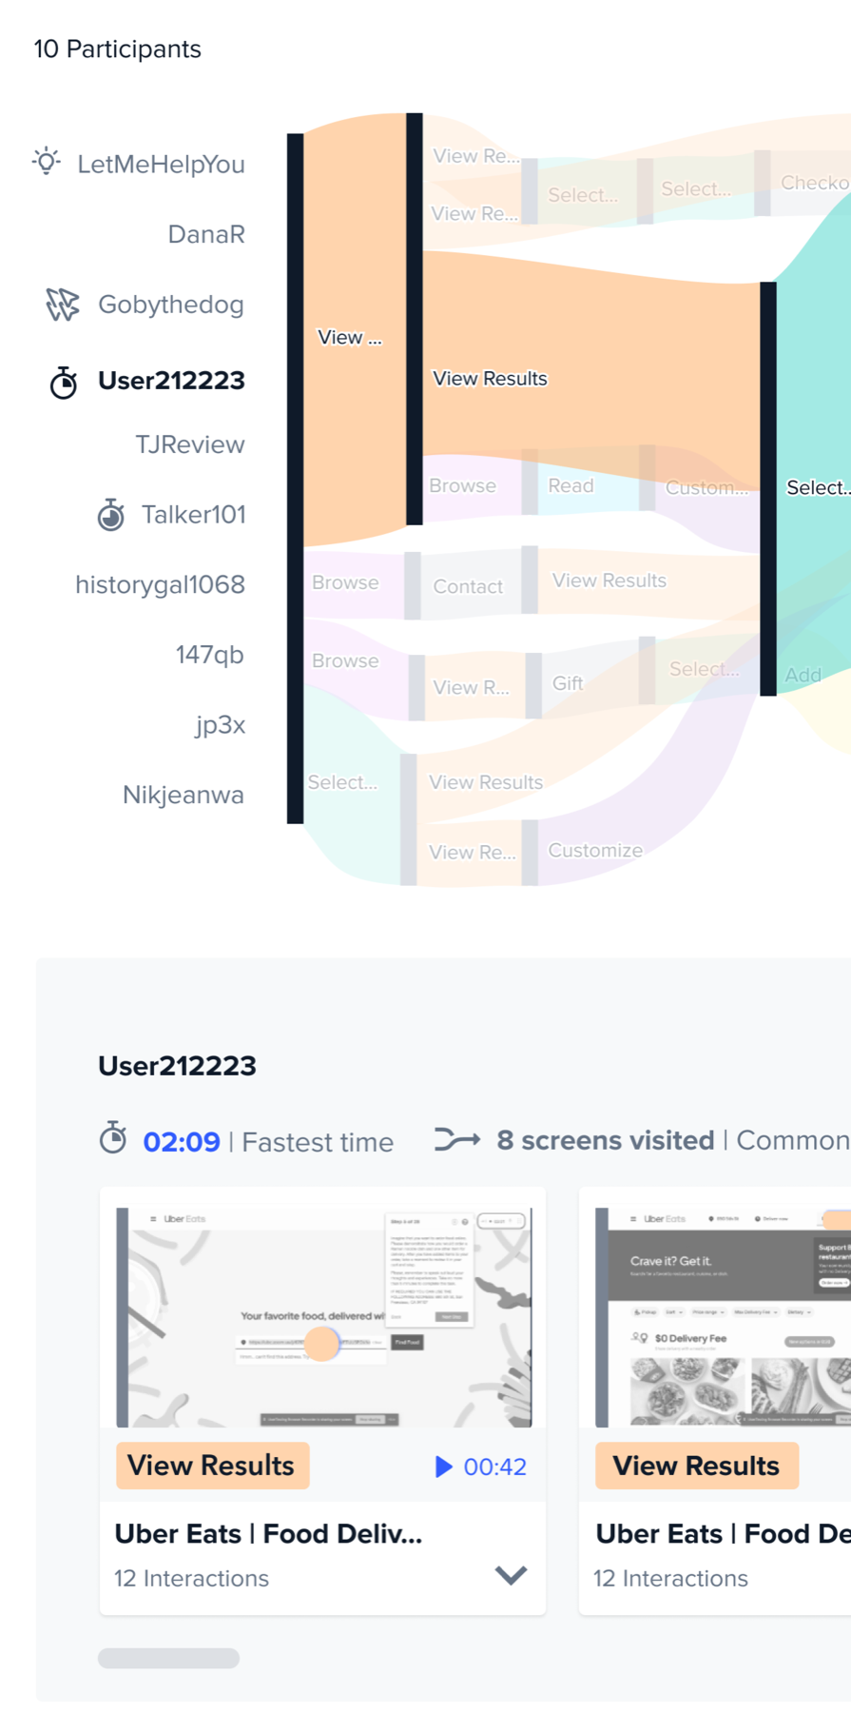Select participant jp3x
The image size is (851, 1713).
[221, 725]
